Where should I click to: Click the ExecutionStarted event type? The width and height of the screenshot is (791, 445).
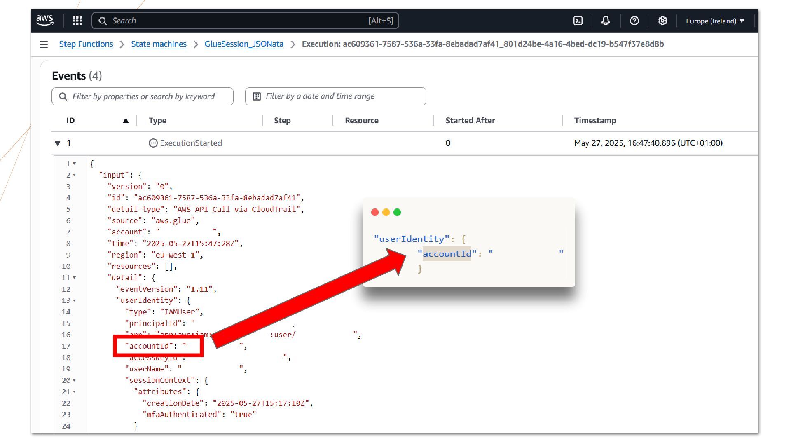coord(185,143)
